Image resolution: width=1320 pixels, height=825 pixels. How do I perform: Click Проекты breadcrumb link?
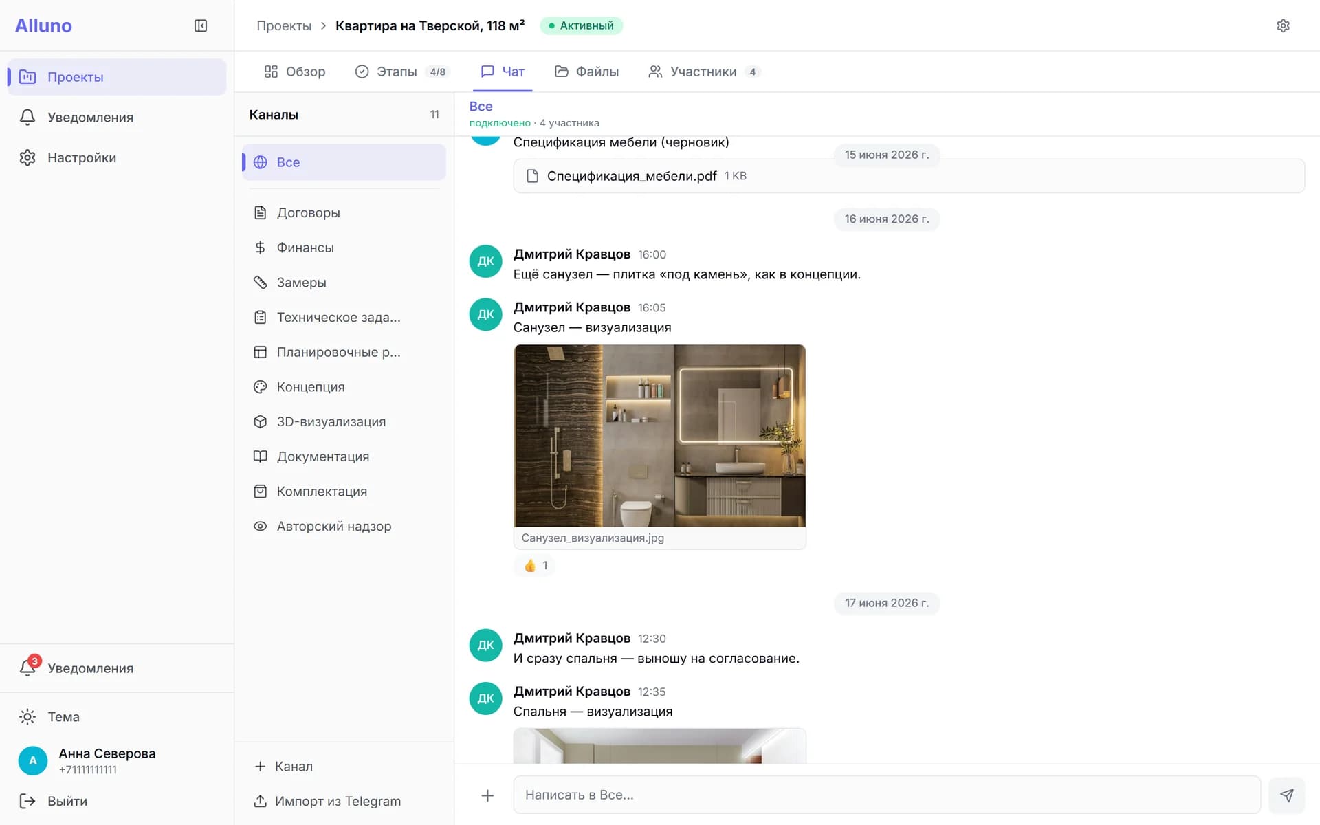point(284,25)
